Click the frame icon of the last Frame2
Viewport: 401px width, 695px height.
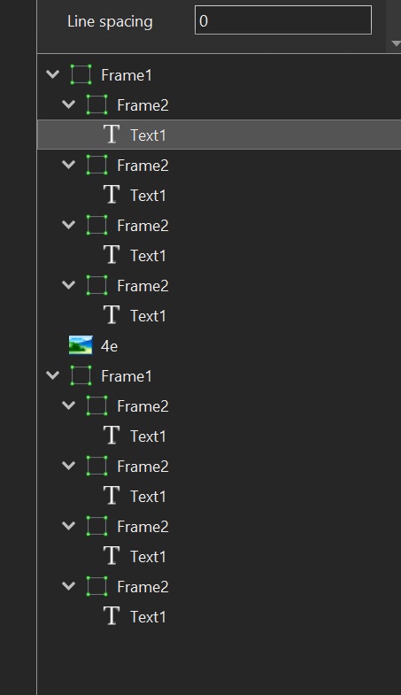[x=97, y=586]
